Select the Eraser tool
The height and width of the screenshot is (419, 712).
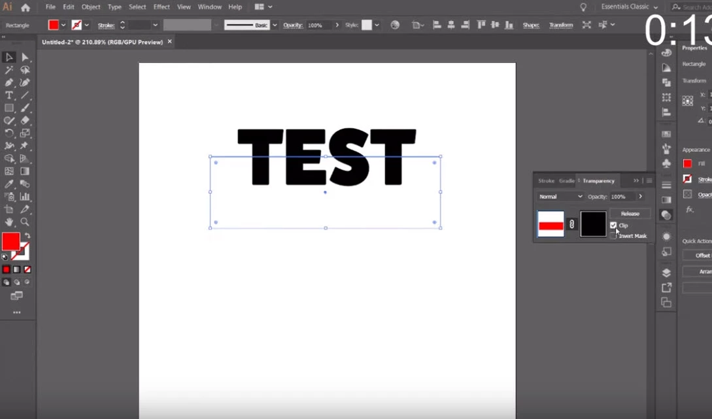25,121
